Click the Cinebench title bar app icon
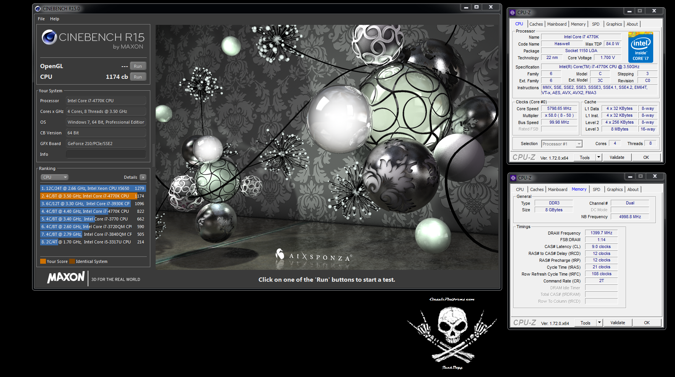 click(37, 8)
